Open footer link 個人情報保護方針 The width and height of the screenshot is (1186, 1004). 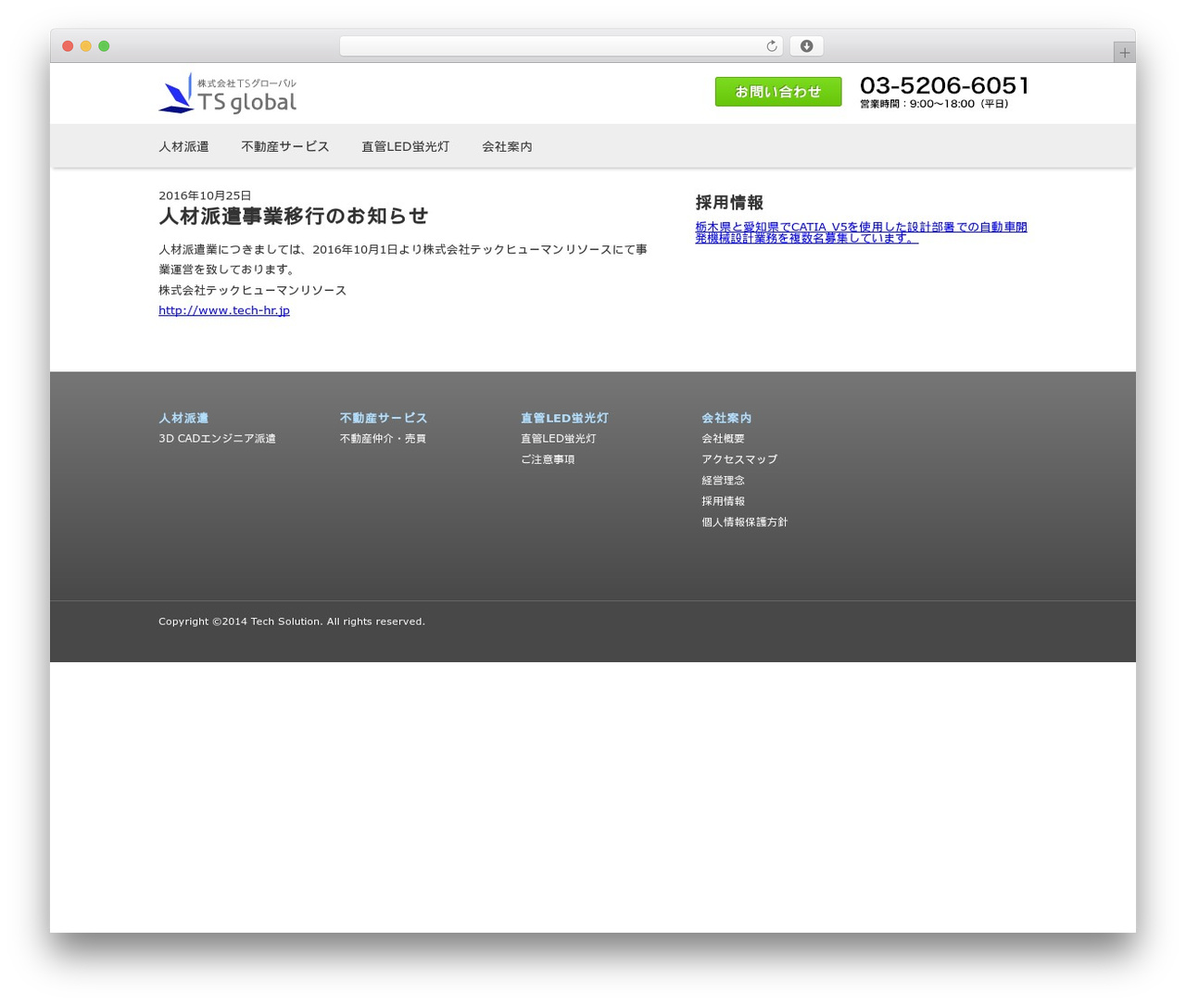(744, 522)
